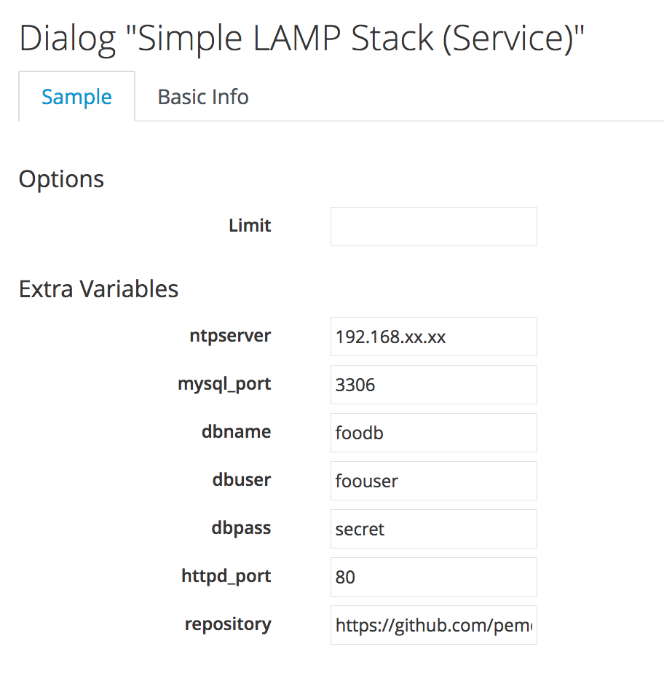The height and width of the screenshot is (676, 664).
Task: Click the Limit field label
Action: coord(250,226)
